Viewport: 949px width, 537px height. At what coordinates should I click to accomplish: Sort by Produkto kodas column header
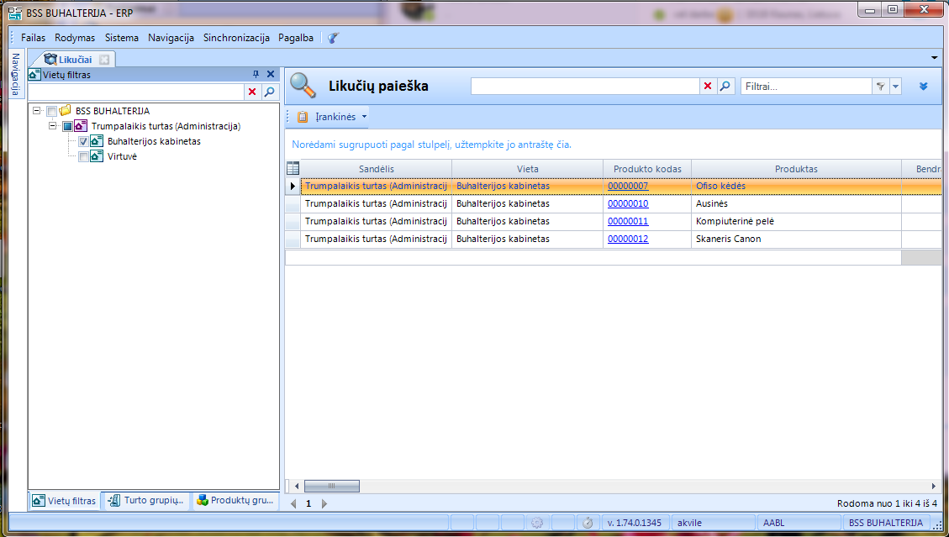(647, 169)
